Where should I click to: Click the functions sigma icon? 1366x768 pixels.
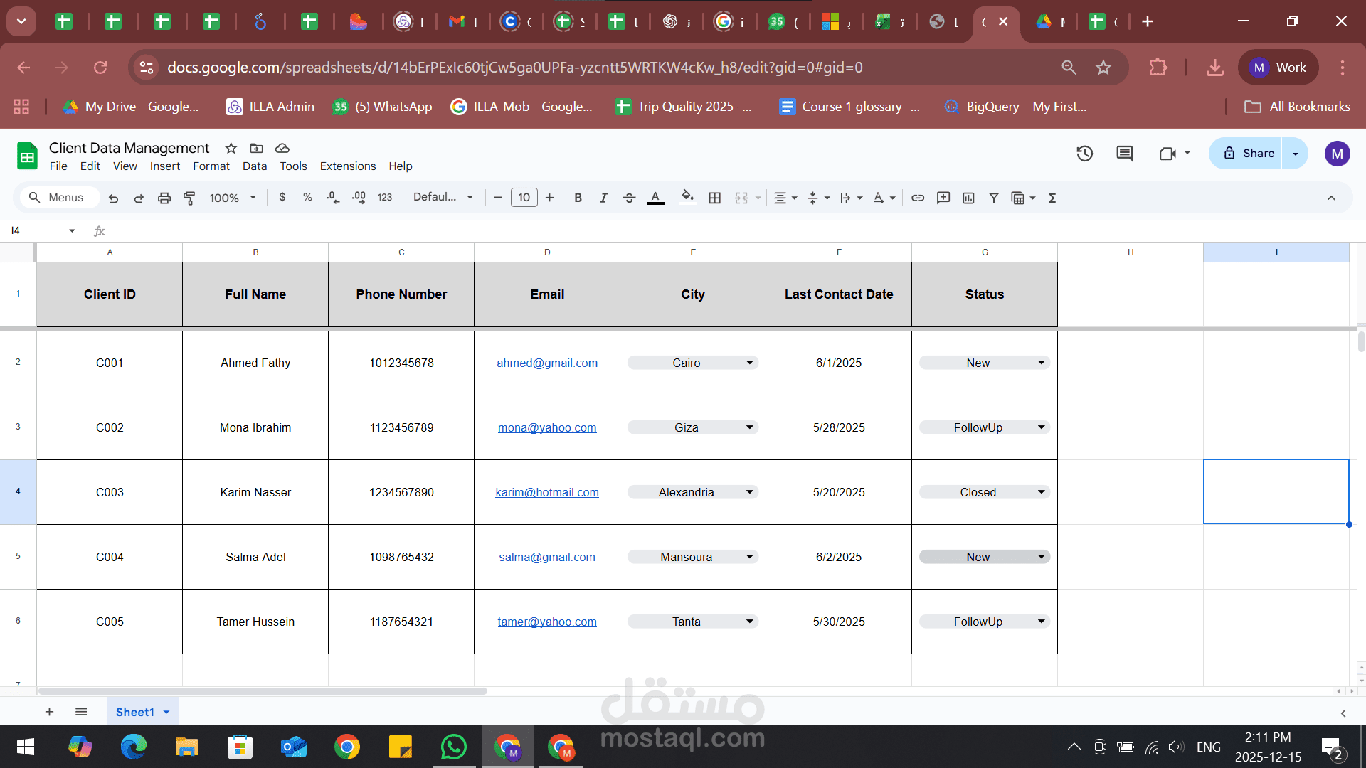(1052, 198)
